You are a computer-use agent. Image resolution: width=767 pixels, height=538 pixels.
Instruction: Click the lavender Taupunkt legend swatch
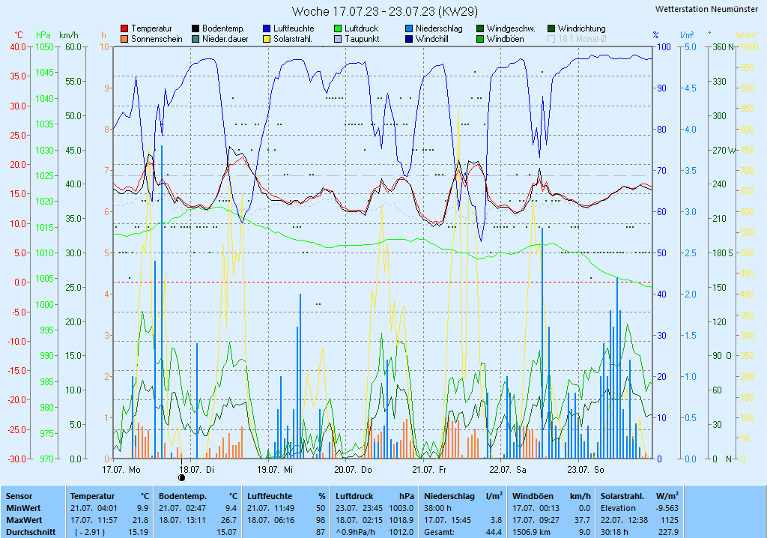[x=338, y=39]
